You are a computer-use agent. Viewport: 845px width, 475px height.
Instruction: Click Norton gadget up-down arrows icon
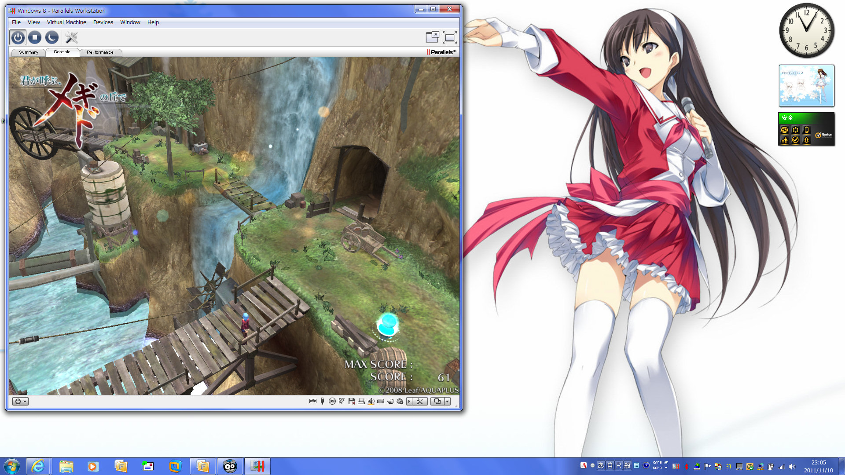[x=806, y=140]
